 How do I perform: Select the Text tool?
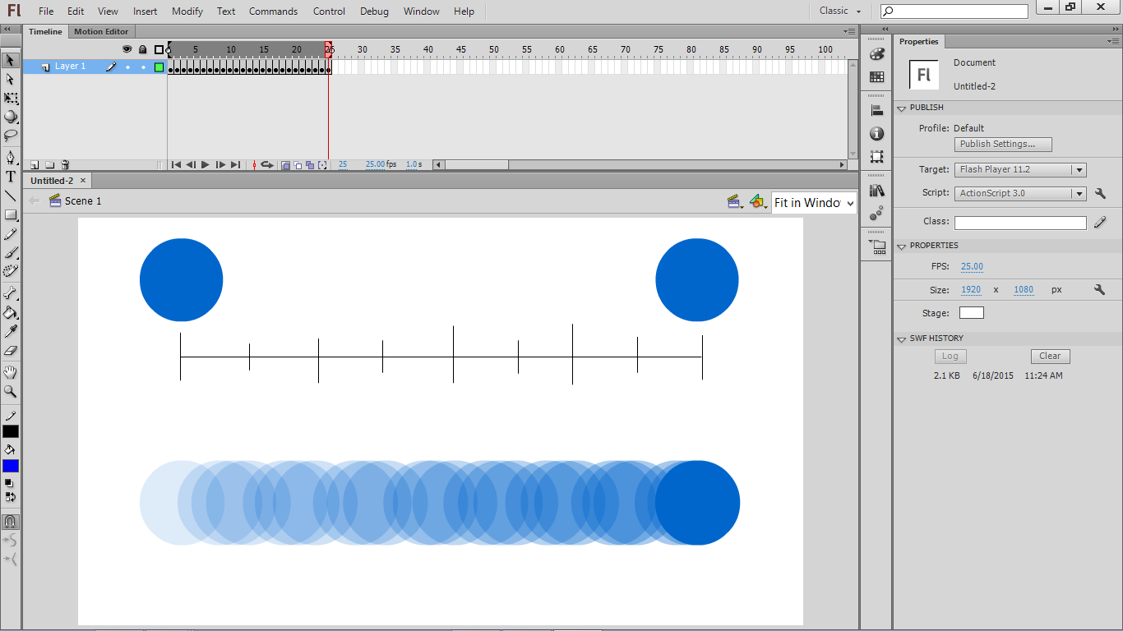[11, 177]
